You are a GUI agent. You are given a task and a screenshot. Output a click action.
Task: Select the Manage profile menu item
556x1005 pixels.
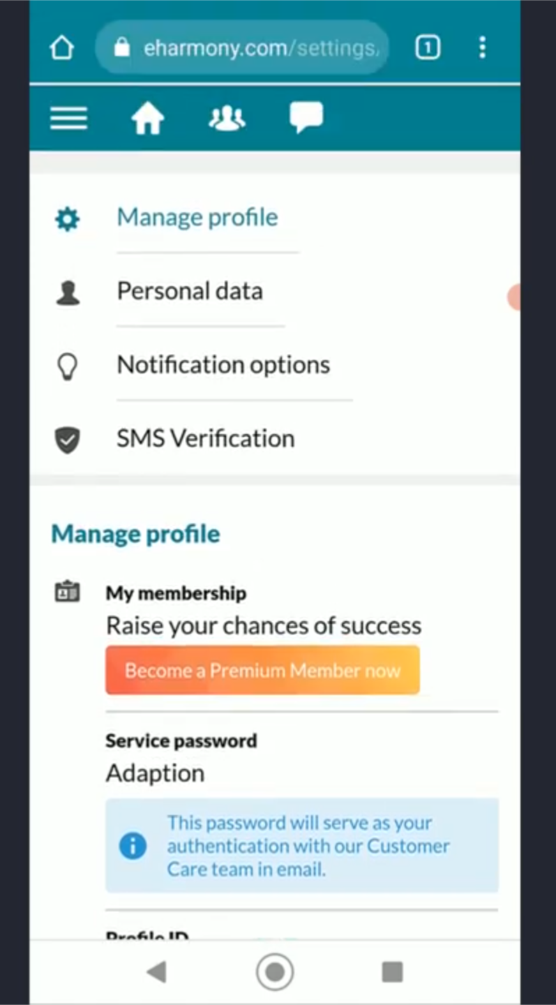(x=197, y=218)
